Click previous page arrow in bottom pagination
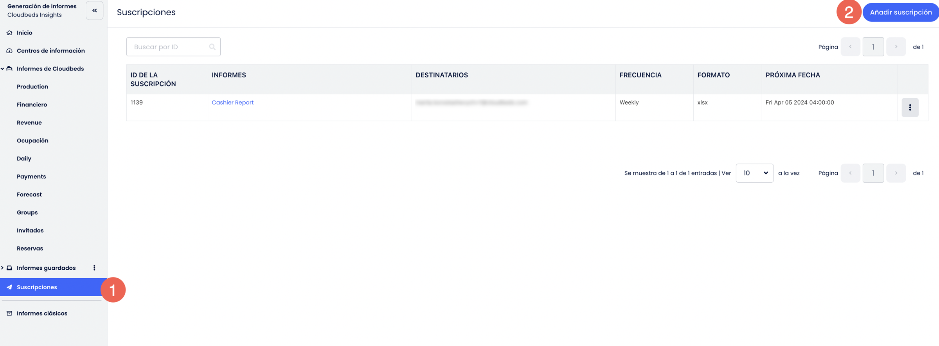 coord(850,173)
